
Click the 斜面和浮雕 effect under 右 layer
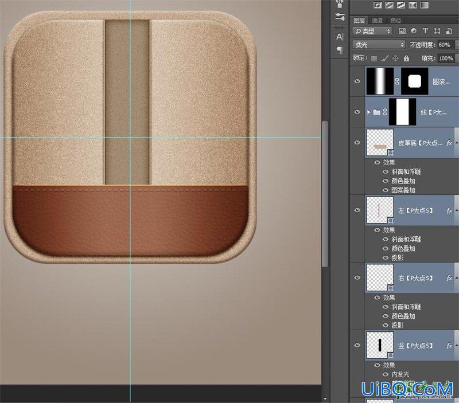point(406,307)
